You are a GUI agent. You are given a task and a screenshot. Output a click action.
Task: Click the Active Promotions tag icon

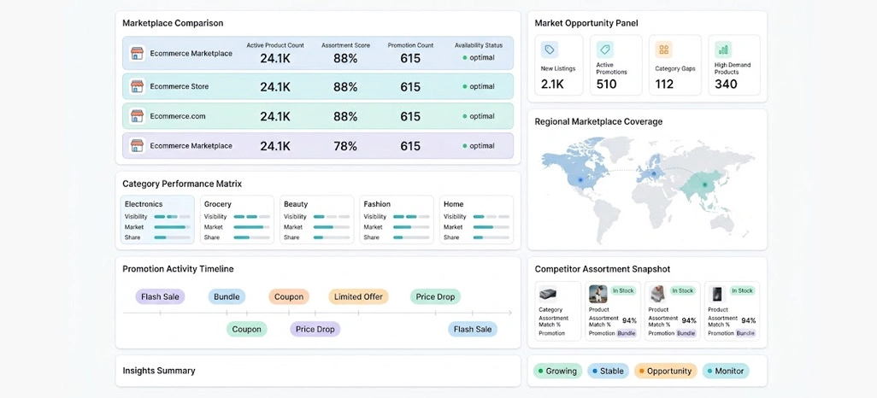[x=604, y=50]
